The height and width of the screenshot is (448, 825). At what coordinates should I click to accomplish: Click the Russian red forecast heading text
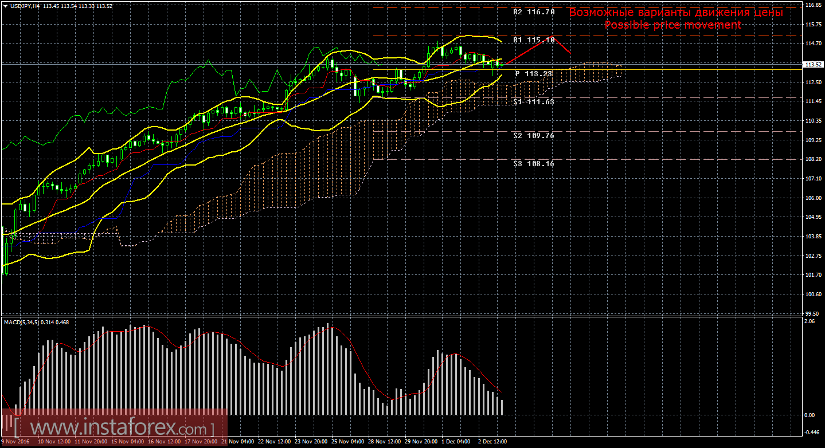point(675,13)
